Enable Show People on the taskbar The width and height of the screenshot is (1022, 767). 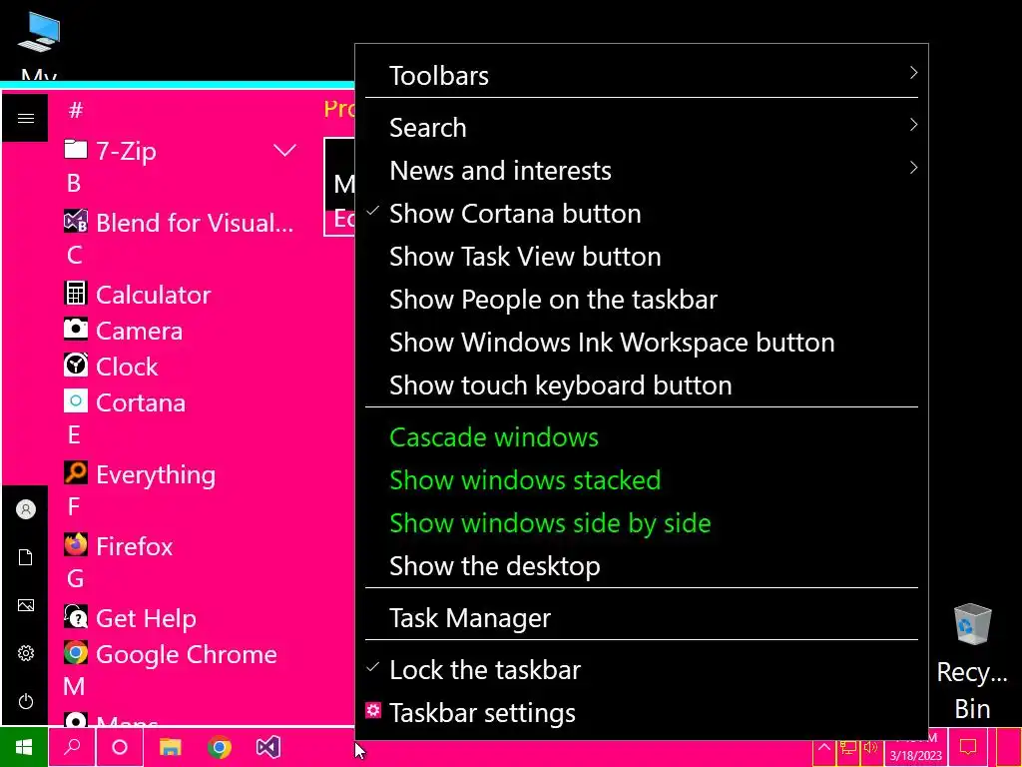642,300
